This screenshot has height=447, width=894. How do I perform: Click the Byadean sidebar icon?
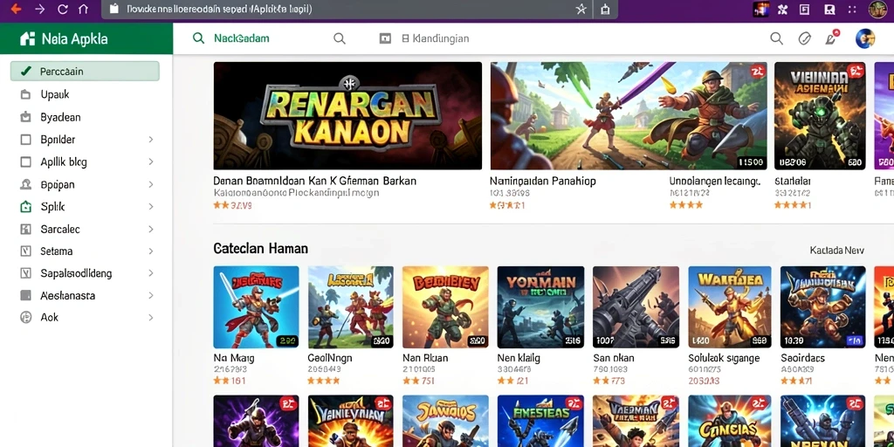(25, 118)
